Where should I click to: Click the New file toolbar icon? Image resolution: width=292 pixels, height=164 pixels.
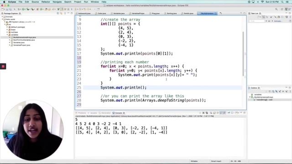pyautogui.click(x=3, y=9)
